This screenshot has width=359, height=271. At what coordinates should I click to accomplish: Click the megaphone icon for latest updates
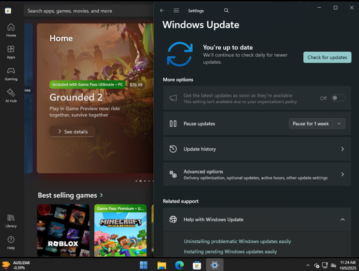click(x=173, y=98)
